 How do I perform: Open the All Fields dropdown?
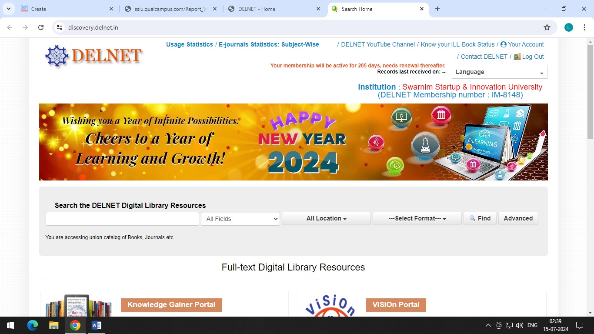240,219
